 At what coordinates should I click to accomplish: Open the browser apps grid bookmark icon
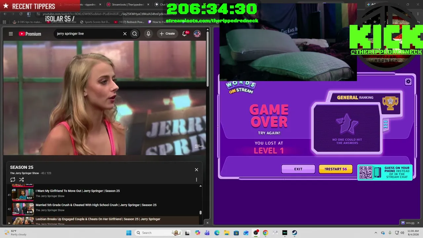4,22
